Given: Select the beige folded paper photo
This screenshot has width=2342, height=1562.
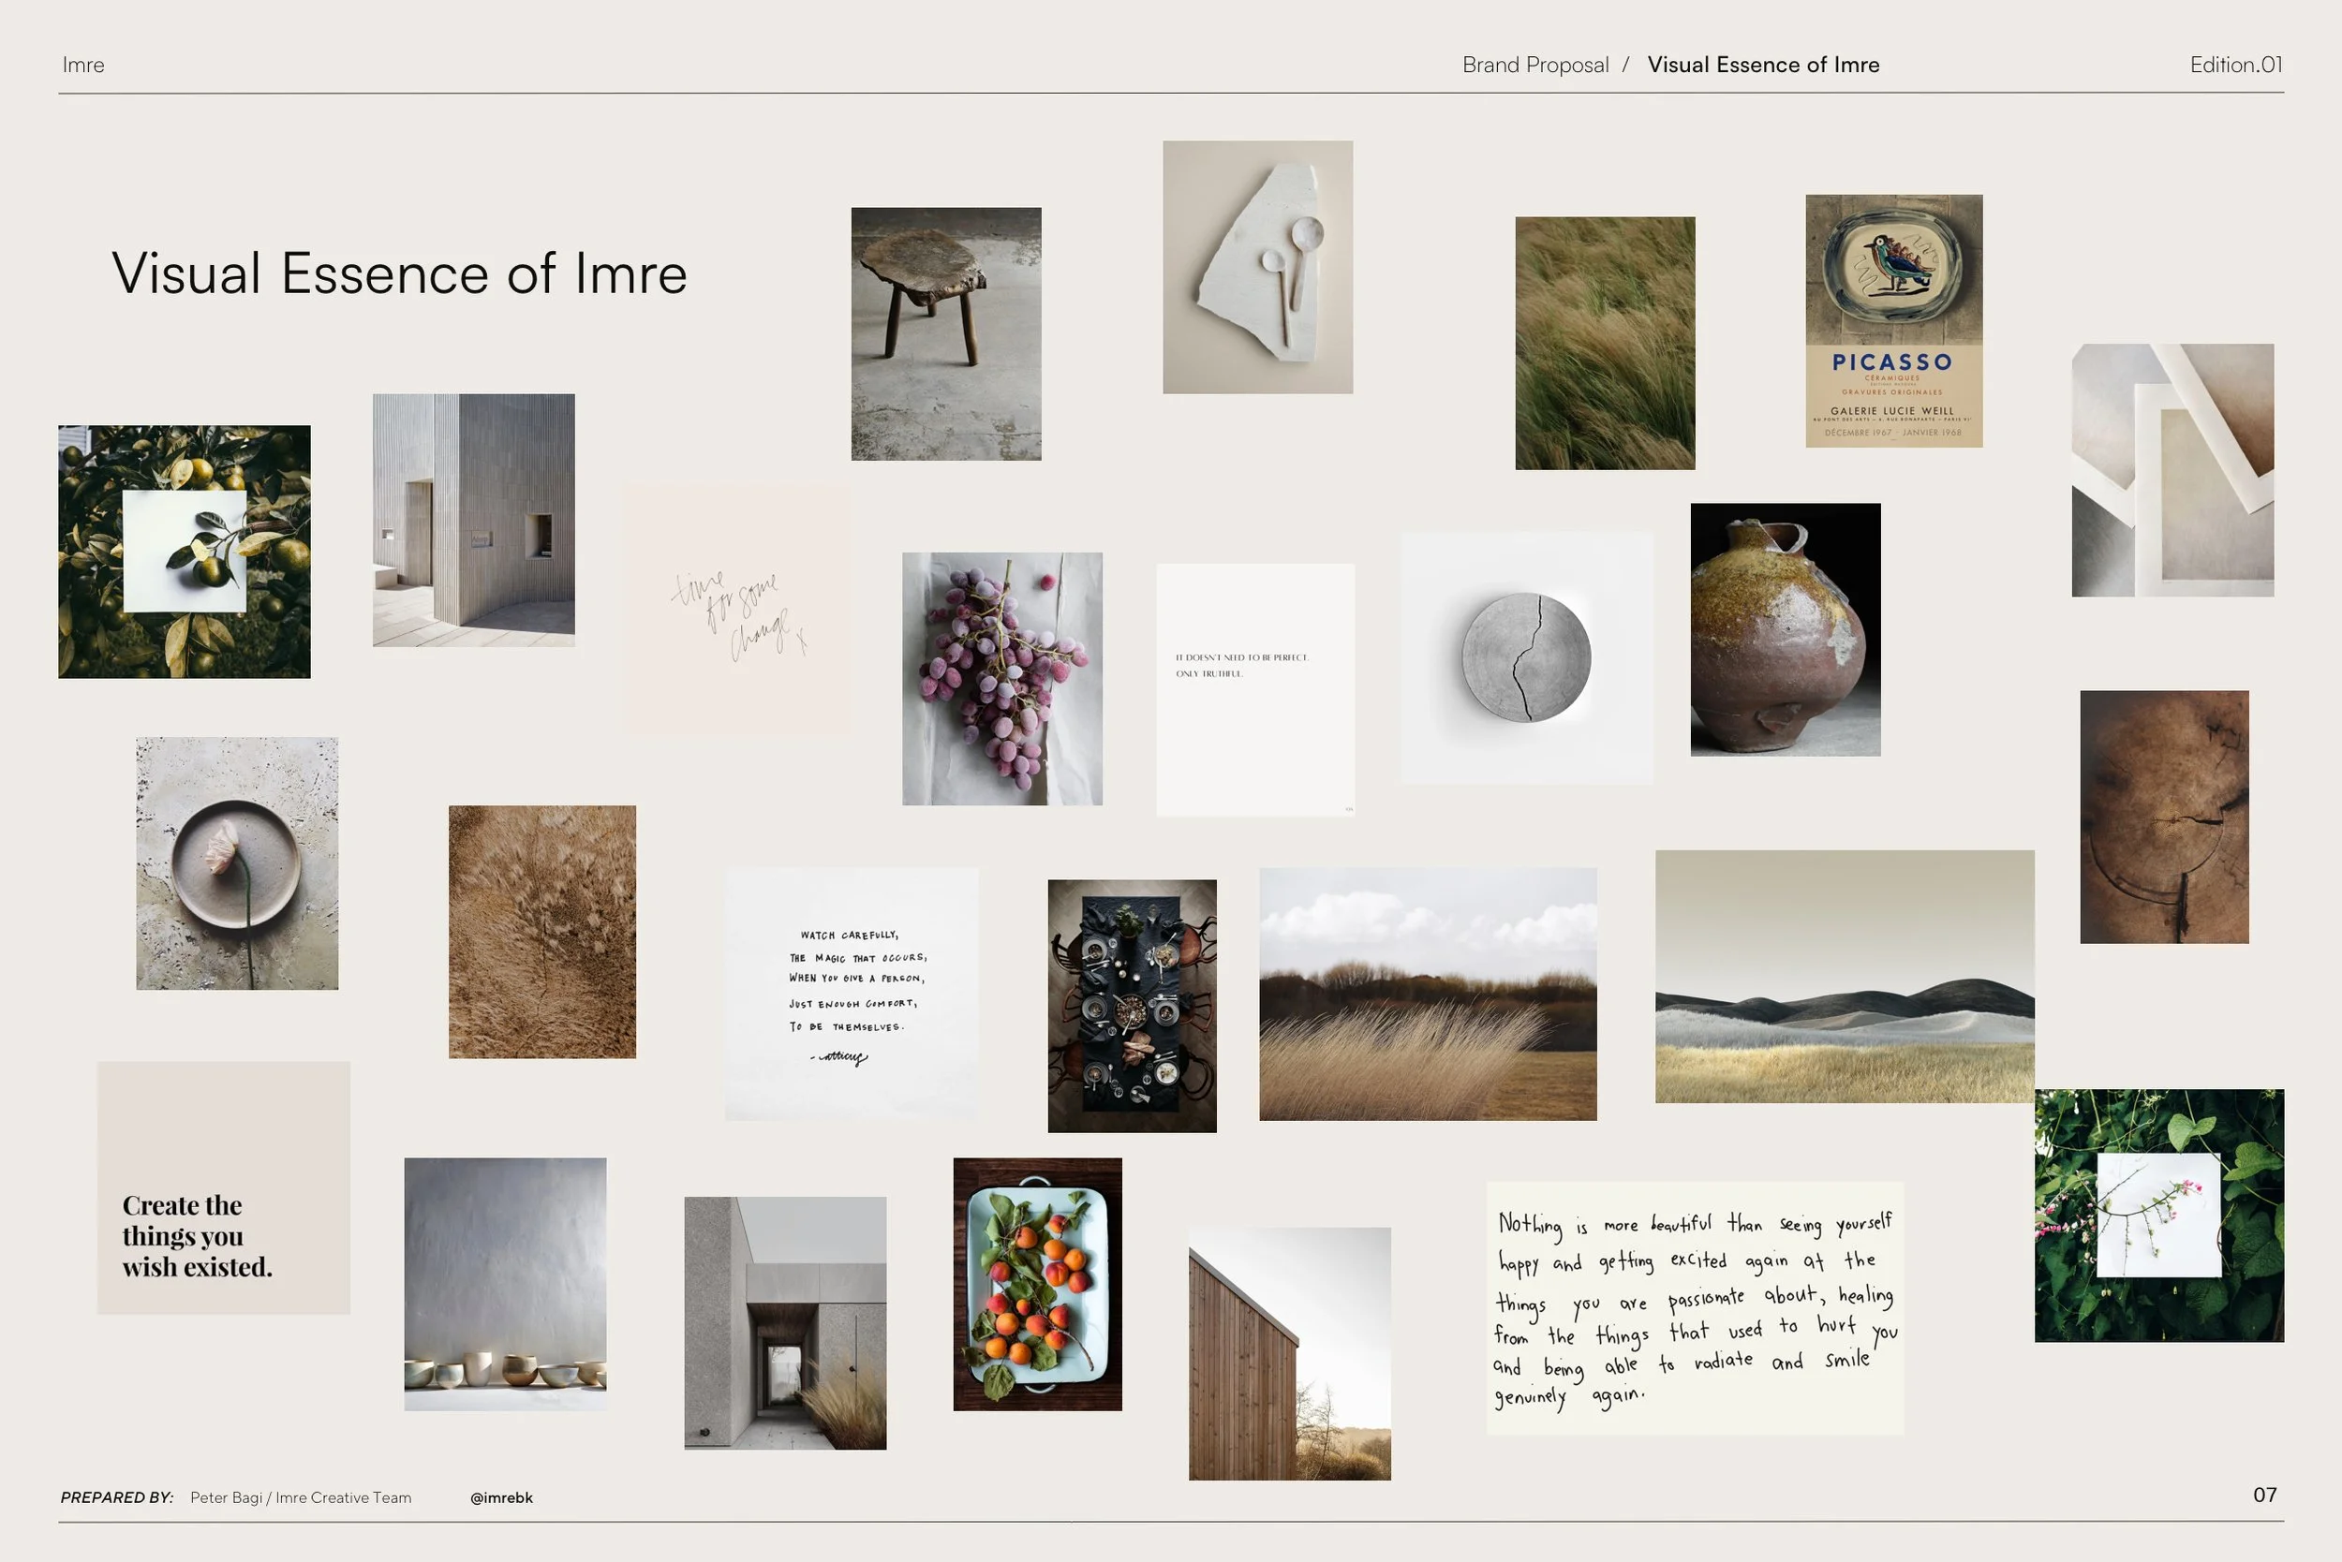Looking at the screenshot, I should click(2172, 470).
